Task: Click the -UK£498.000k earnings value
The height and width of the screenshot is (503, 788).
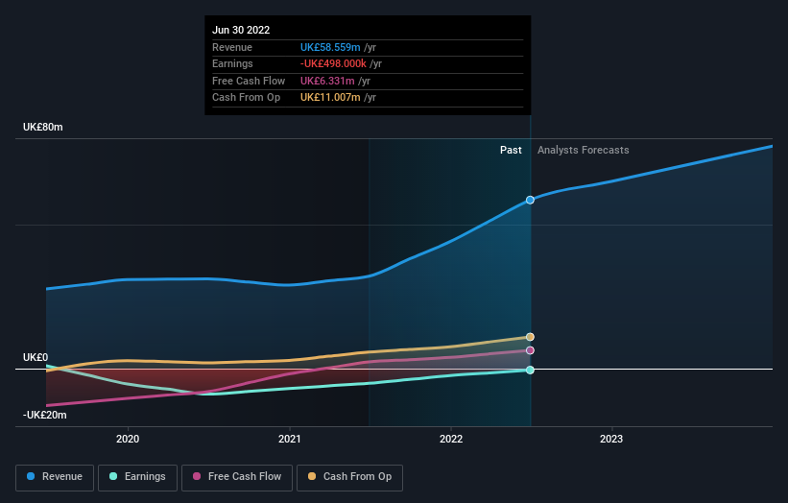Action: point(333,63)
